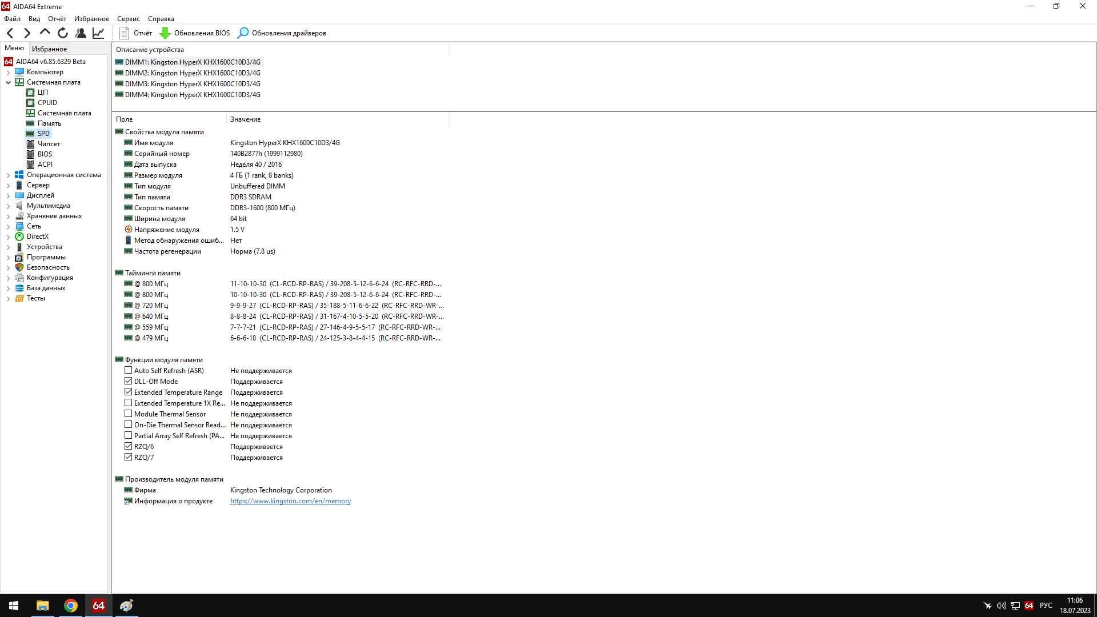Select the SPD tree item
Screen dimensions: 1097x617
[x=43, y=133]
